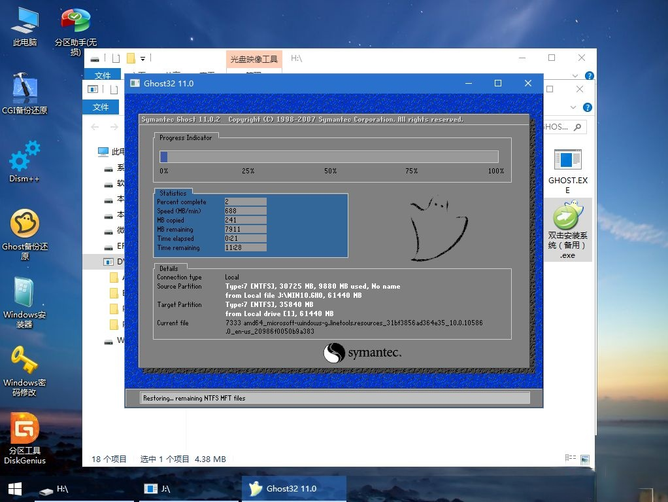Select the EF drive in navigation tree
This screenshot has height=502, width=668.
click(x=114, y=246)
